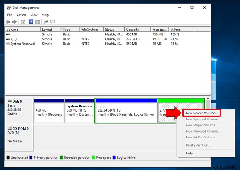Click the System Reserved volume icon in list
The width and height of the screenshot is (240, 171).
pyautogui.click(x=8, y=44)
